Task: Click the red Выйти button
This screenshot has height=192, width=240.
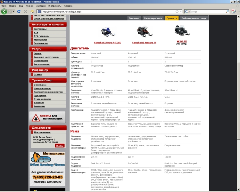Action: click(x=60, y=146)
